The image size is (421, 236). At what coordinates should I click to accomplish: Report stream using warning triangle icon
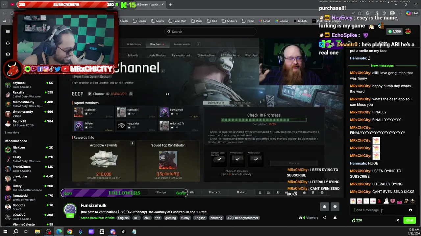coord(335,218)
